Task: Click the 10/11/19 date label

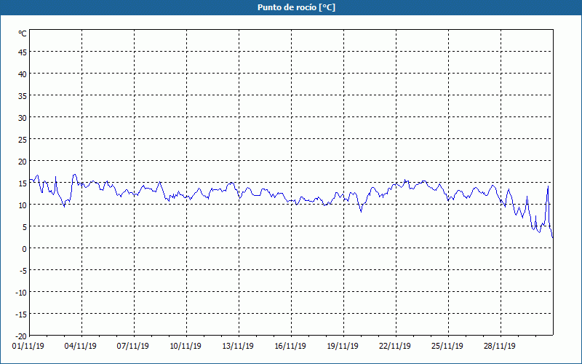Action: click(186, 346)
